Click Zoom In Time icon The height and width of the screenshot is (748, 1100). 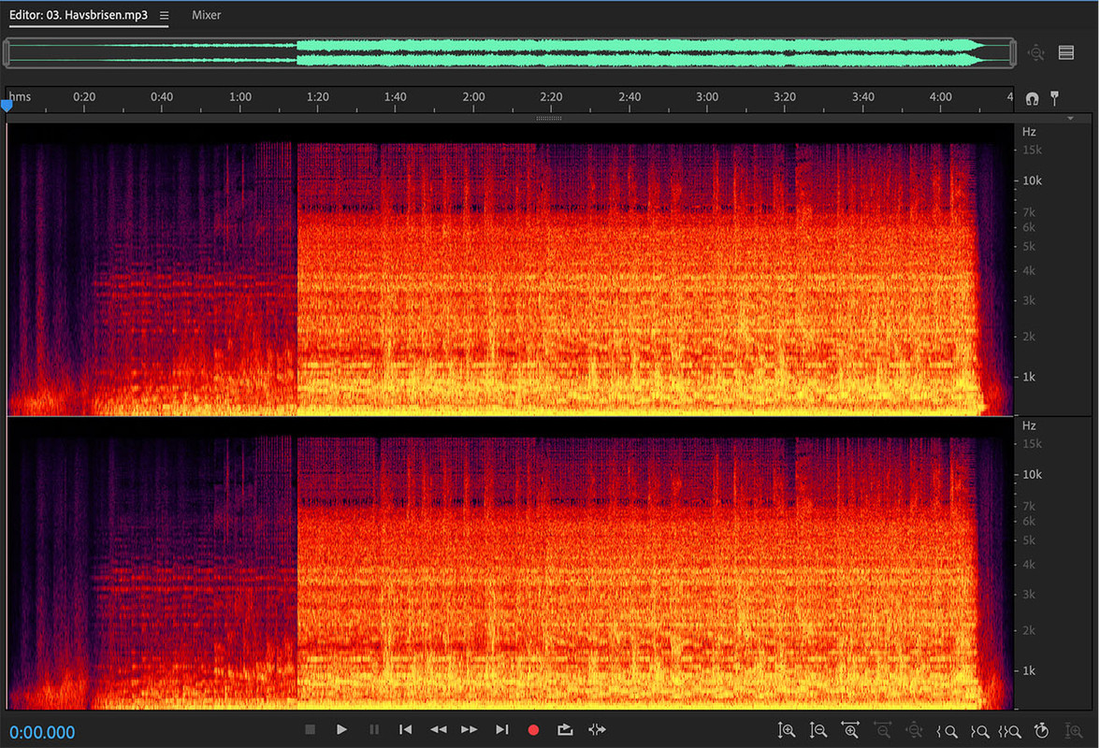[x=850, y=730]
